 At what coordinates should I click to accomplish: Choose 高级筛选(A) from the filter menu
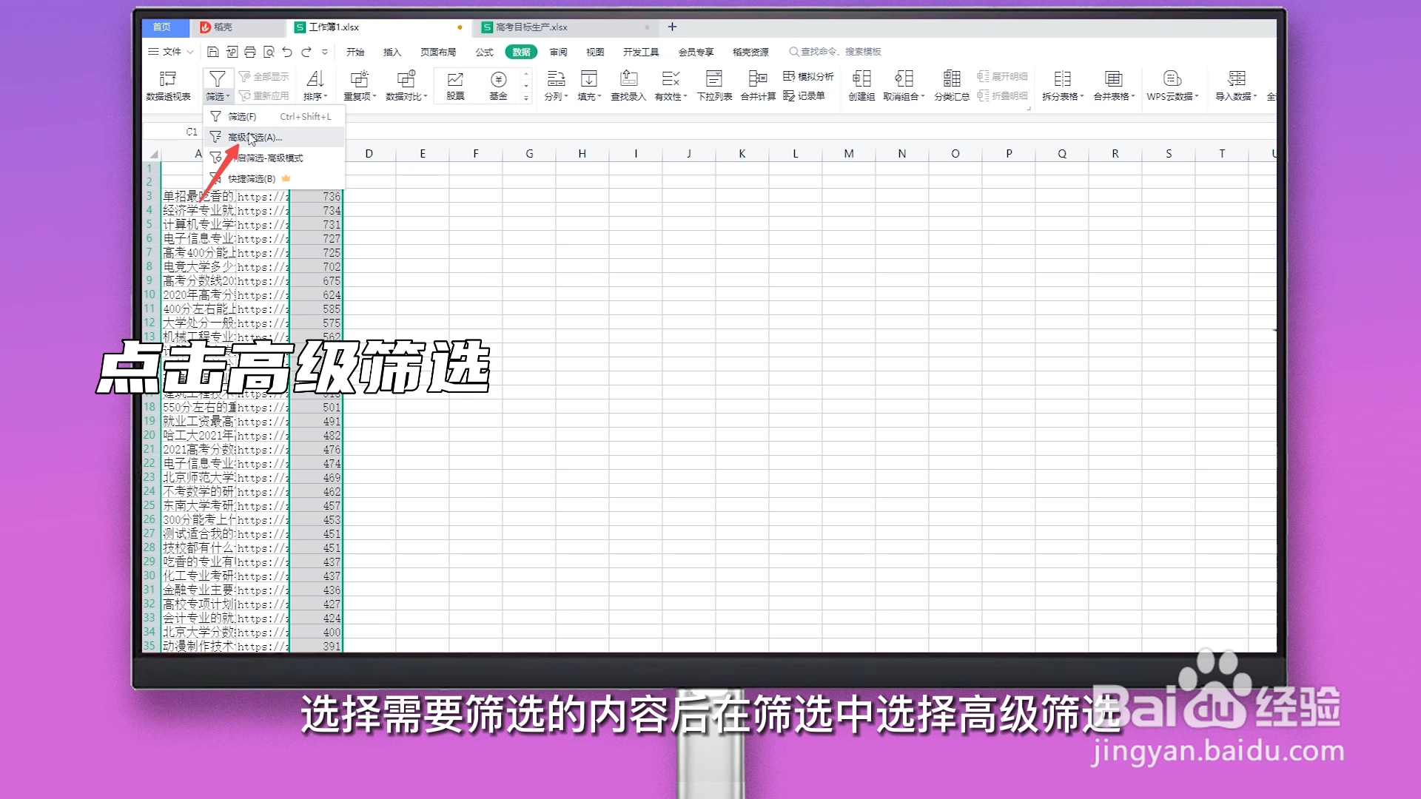(248, 137)
